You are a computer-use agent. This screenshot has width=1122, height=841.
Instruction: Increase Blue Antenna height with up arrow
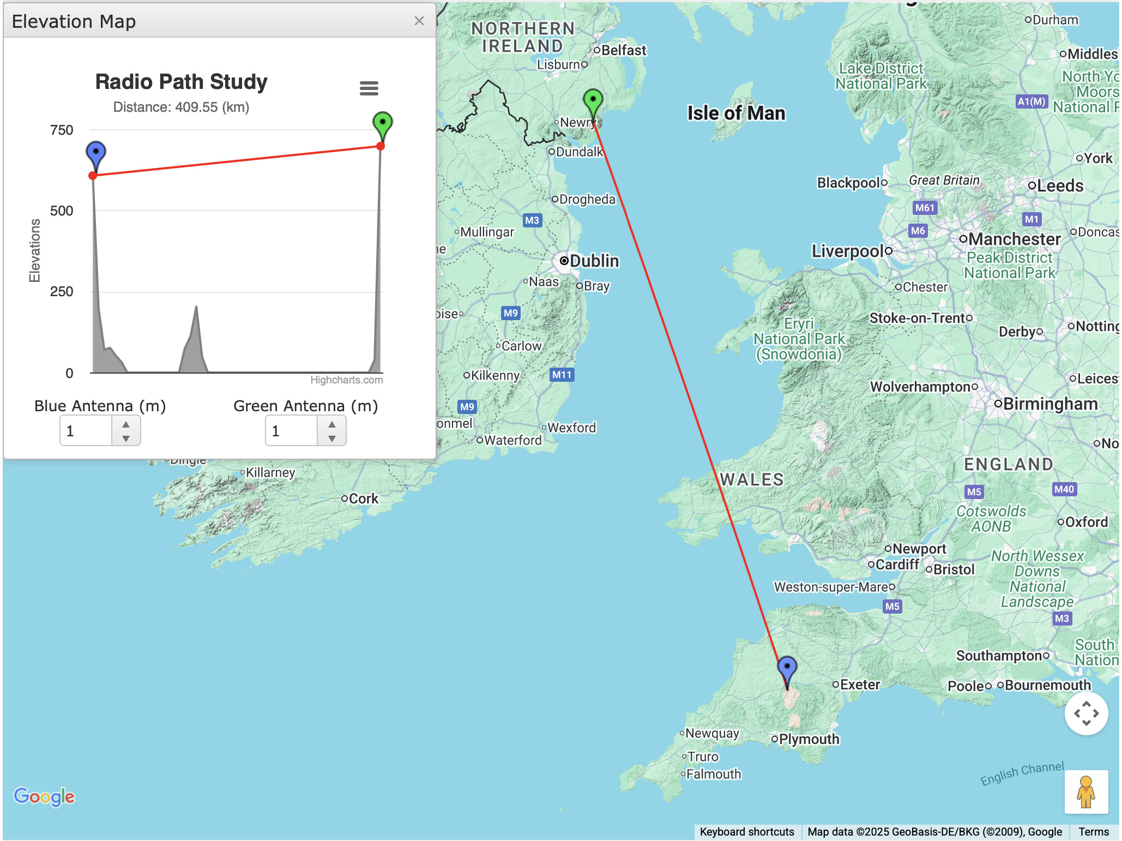pyautogui.click(x=126, y=424)
